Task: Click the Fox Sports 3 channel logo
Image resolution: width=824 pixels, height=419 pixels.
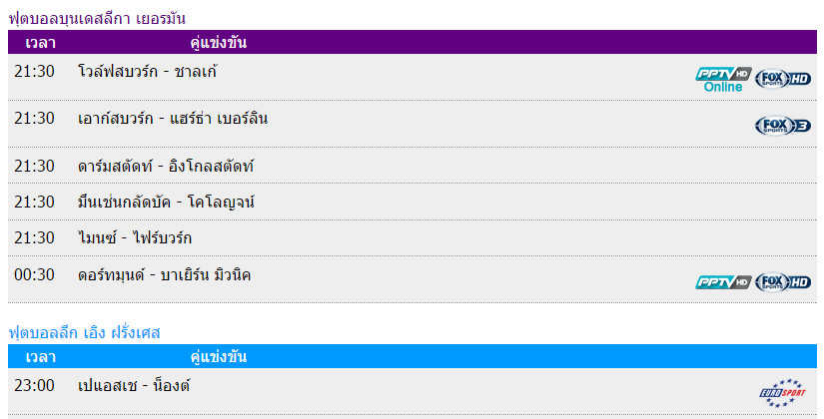Action: click(783, 125)
